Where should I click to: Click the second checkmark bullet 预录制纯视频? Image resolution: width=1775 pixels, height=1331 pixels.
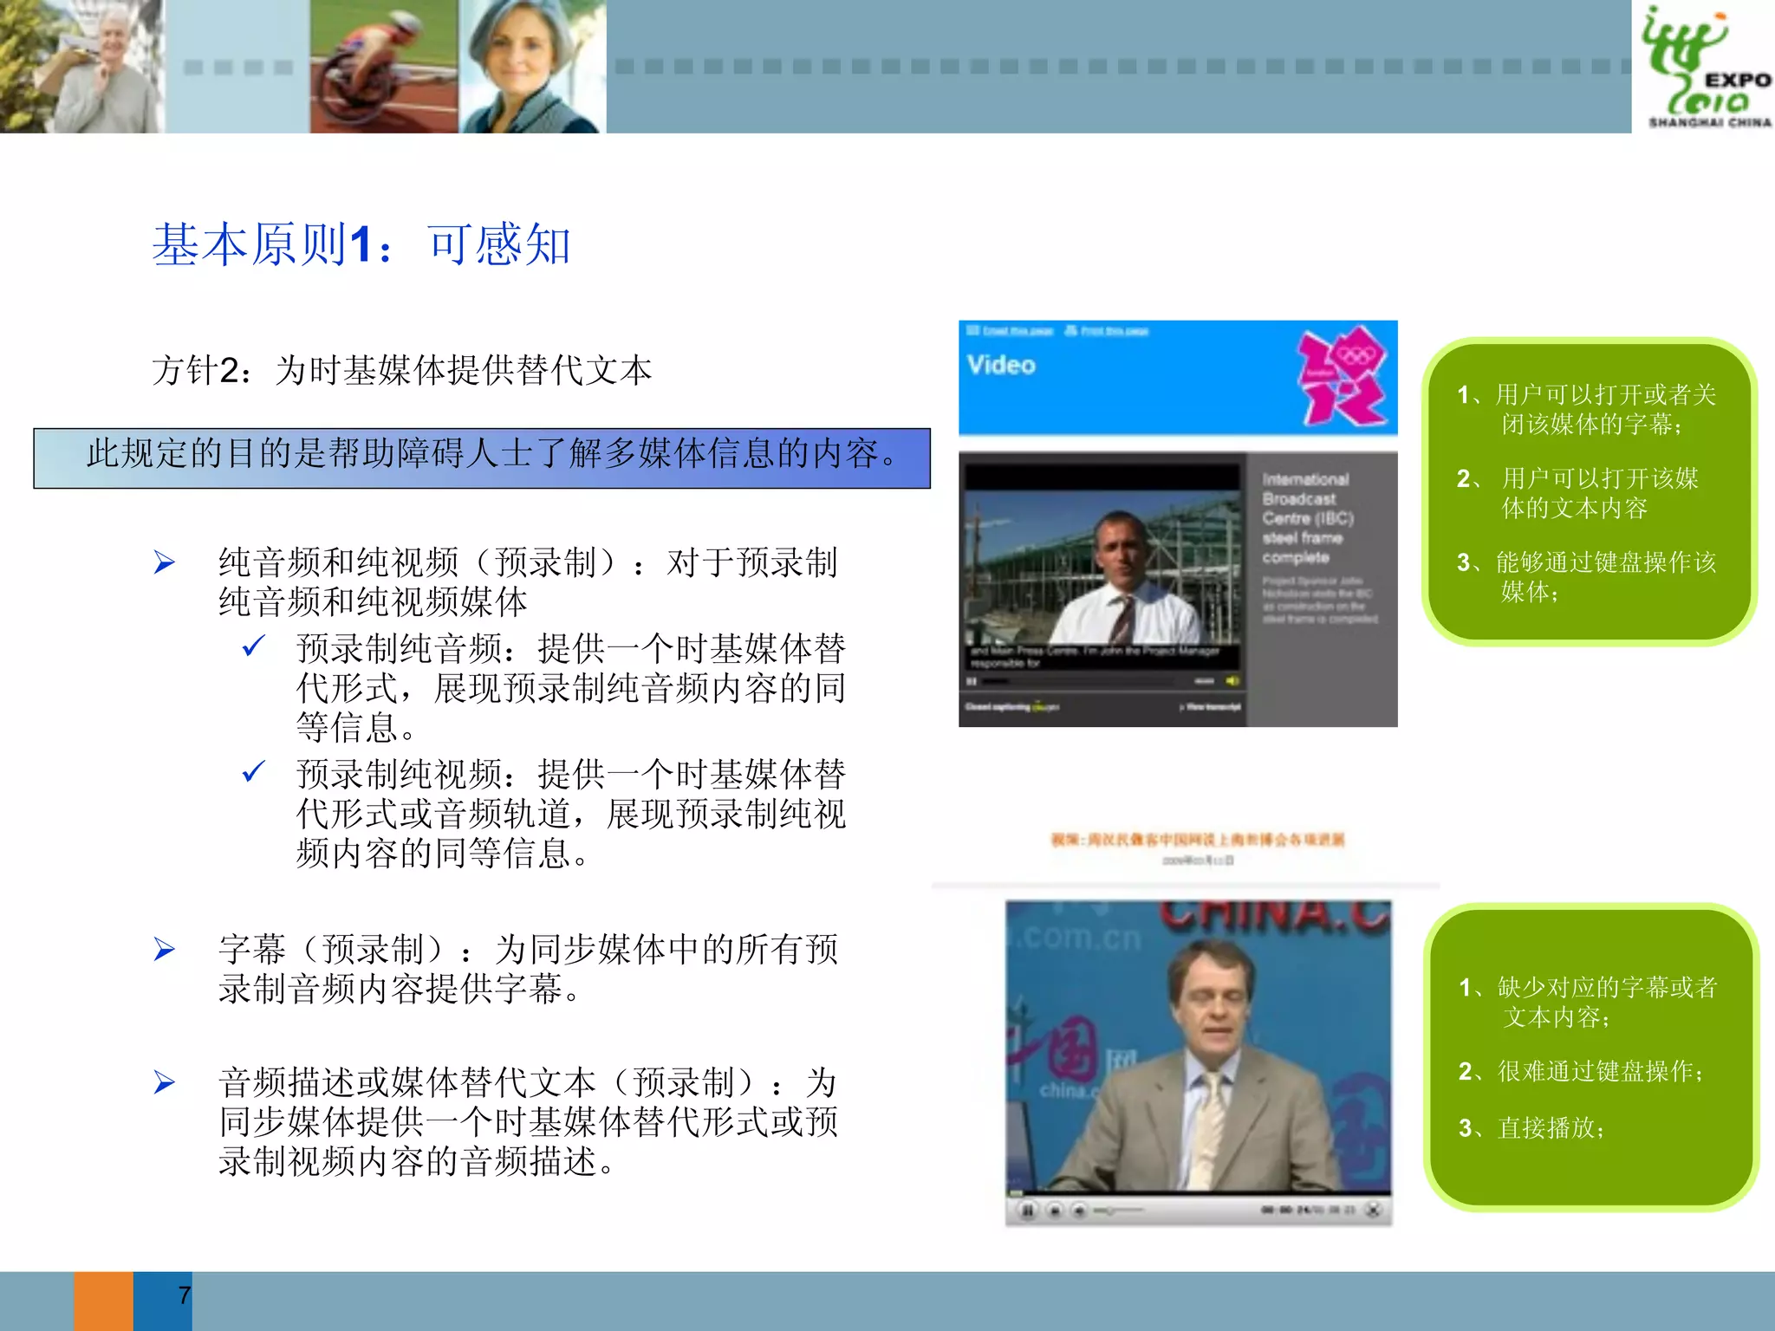pos(253,771)
